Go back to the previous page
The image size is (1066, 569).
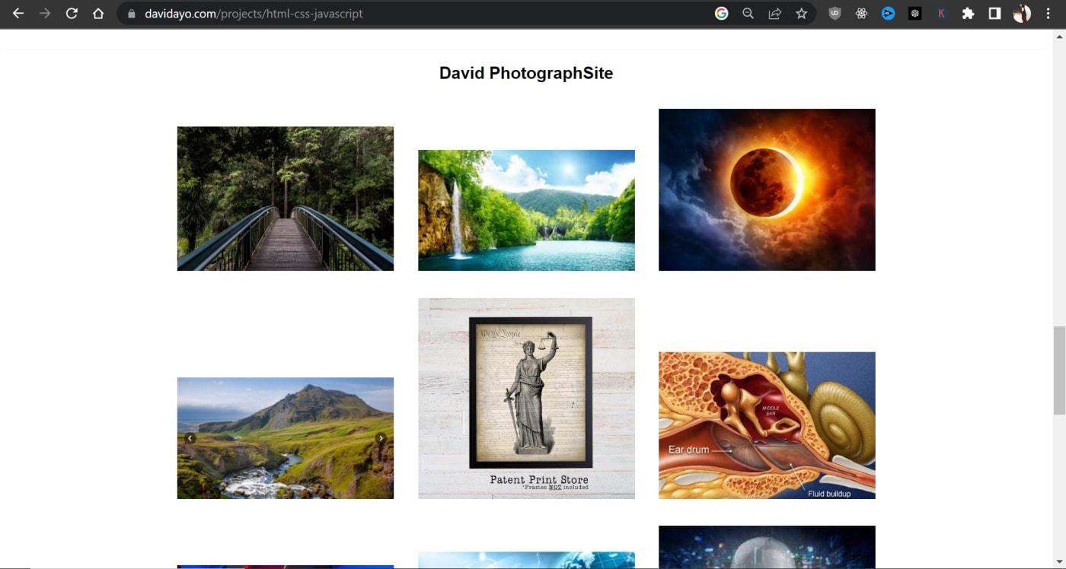18,14
